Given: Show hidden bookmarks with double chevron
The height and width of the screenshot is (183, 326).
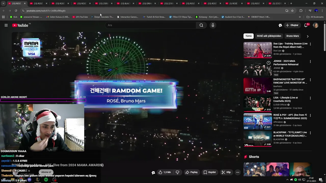Looking at the screenshot, I should (300, 17).
